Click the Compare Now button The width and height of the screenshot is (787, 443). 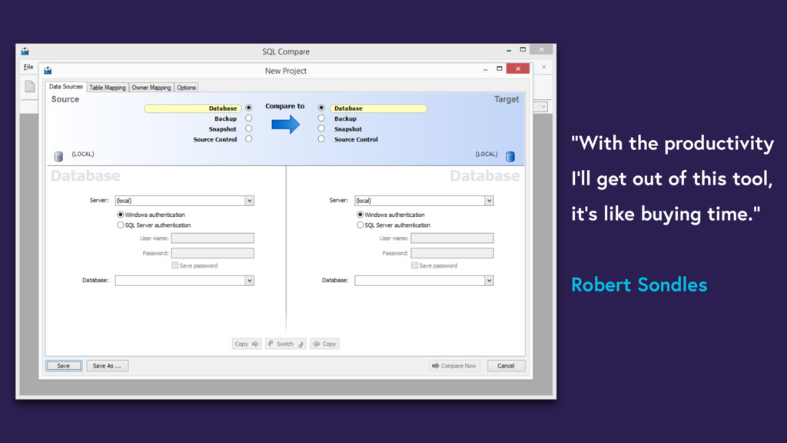click(454, 365)
